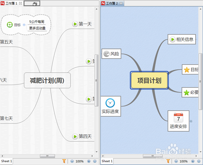This screenshot has width=203, height=165.
Task: Click scroll-up arrow in workbook 2
Action: click(x=201, y=9)
